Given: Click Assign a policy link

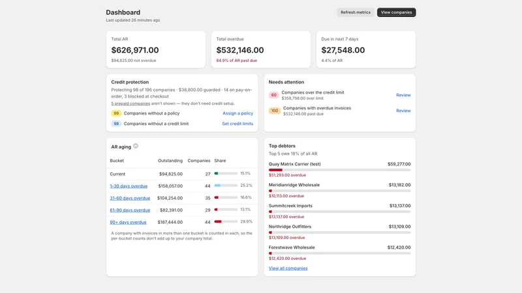Looking at the screenshot, I should (x=238, y=113).
